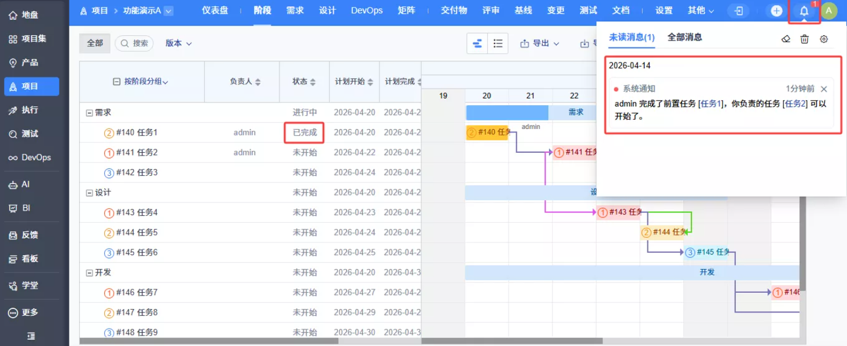Open message settings gear icon
The width and height of the screenshot is (847, 346).
(824, 39)
